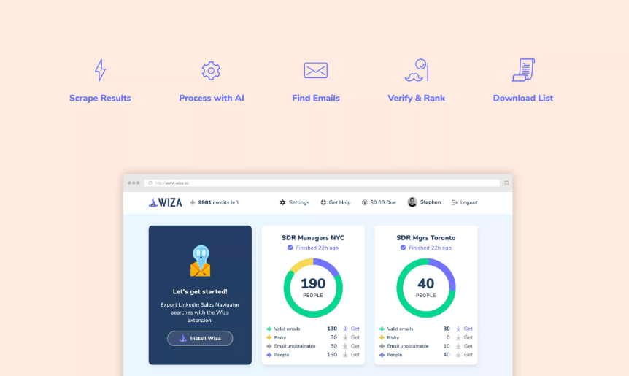Get unobtainable emails for SDR Managers NYC

coord(352,346)
